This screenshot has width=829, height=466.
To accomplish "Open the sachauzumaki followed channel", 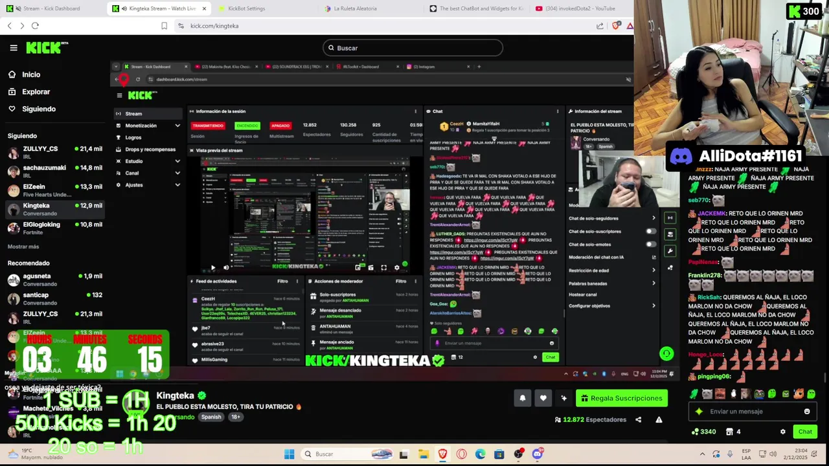I will click(55, 172).
